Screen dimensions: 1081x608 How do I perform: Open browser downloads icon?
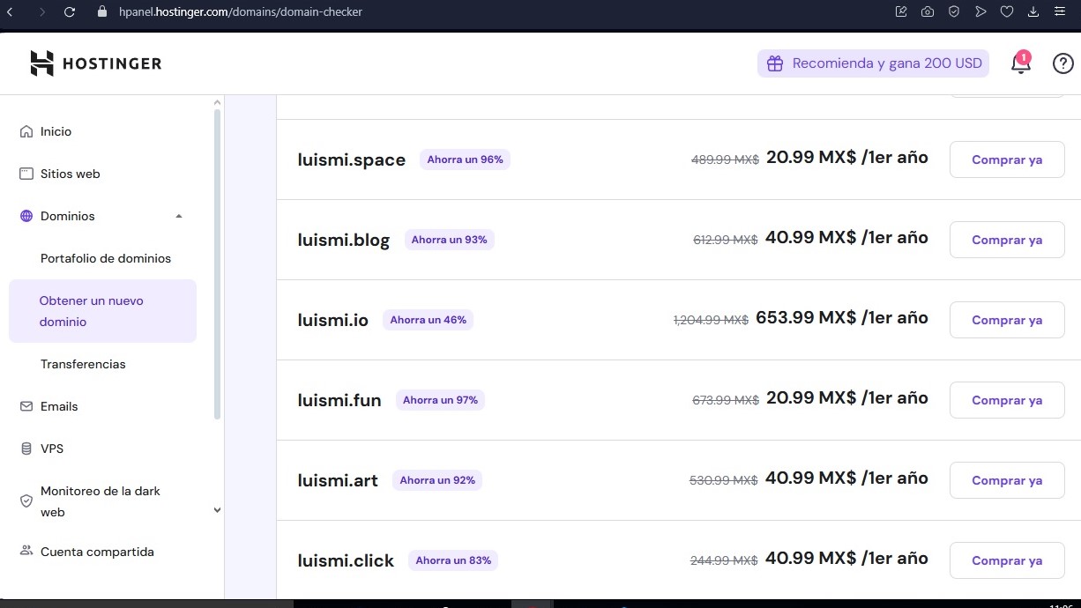(1033, 12)
